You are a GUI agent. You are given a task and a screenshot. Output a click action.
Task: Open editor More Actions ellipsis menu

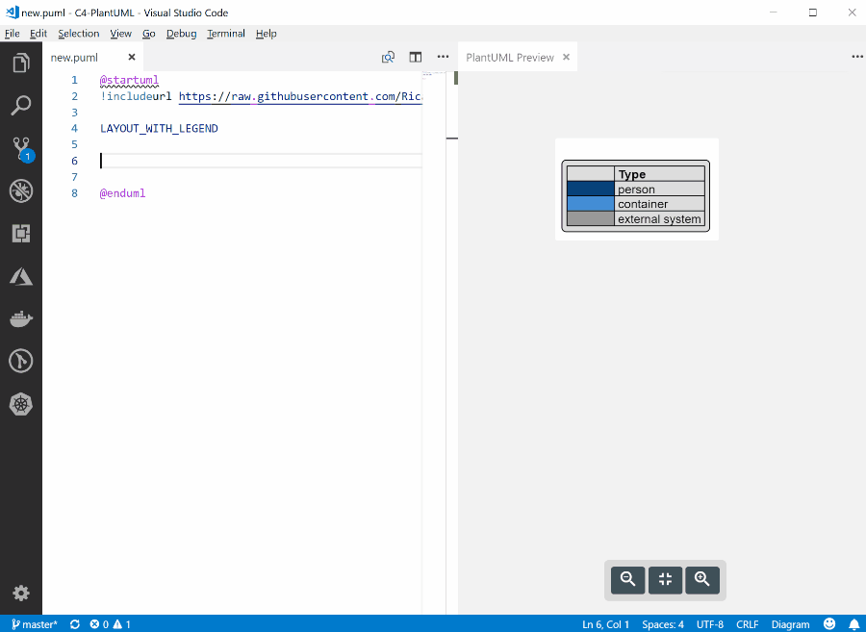point(443,57)
